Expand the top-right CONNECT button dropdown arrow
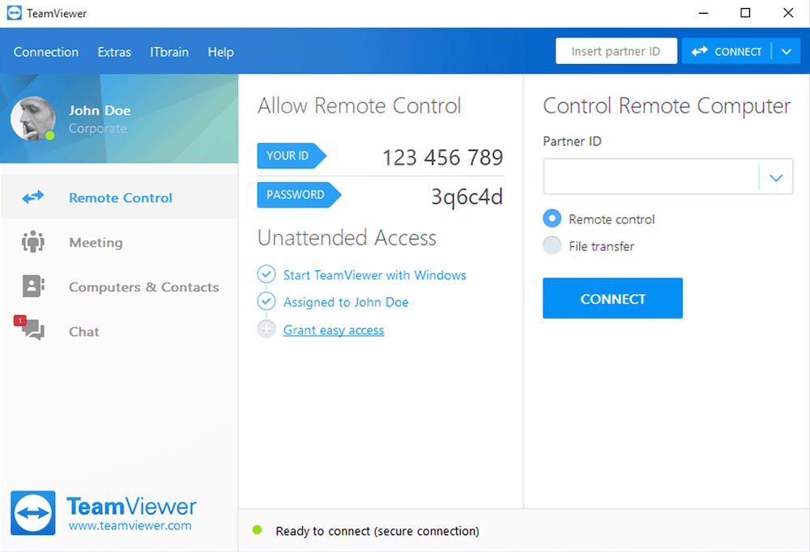The height and width of the screenshot is (552, 810). click(786, 52)
